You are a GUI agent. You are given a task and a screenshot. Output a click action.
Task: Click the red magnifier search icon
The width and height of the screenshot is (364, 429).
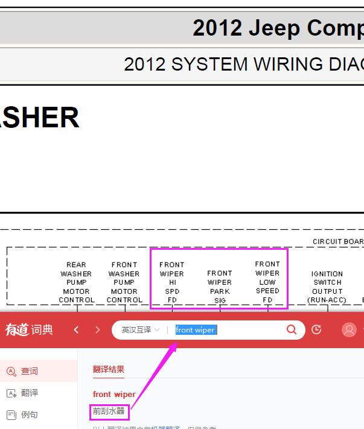click(292, 329)
